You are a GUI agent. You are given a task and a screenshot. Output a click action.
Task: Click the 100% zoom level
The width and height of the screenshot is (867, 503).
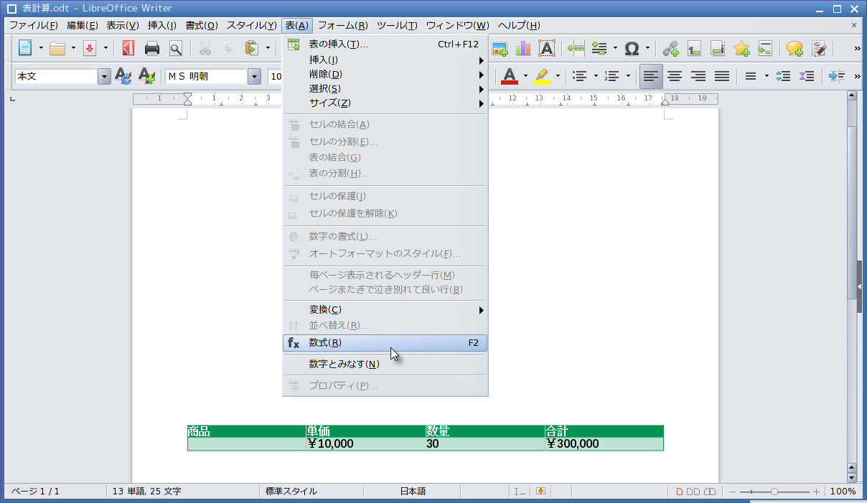pyautogui.click(x=843, y=492)
